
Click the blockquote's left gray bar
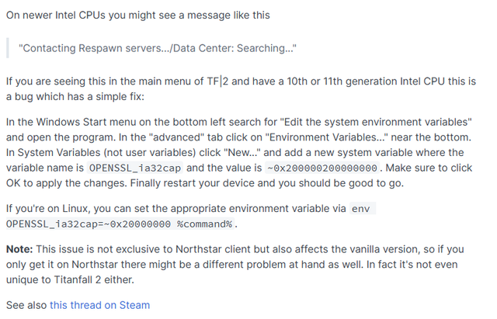coord(8,48)
